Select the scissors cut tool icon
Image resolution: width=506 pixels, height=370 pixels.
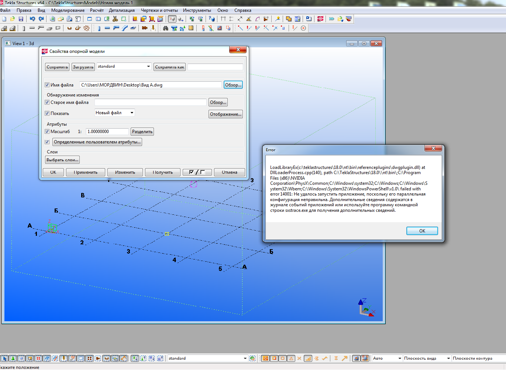click(115, 19)
